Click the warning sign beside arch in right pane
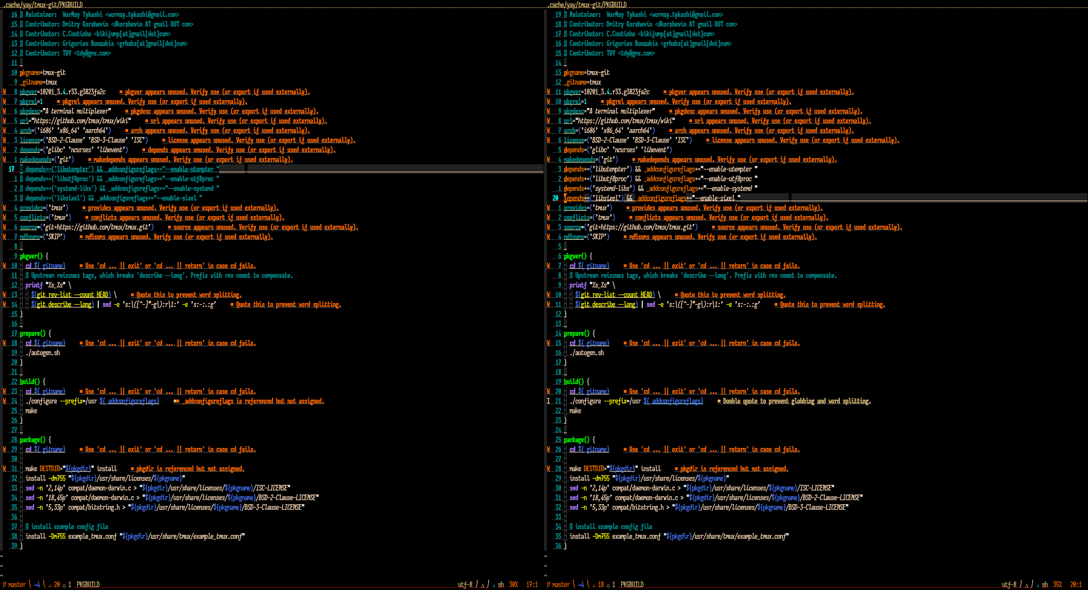 (x=549, y=131)
